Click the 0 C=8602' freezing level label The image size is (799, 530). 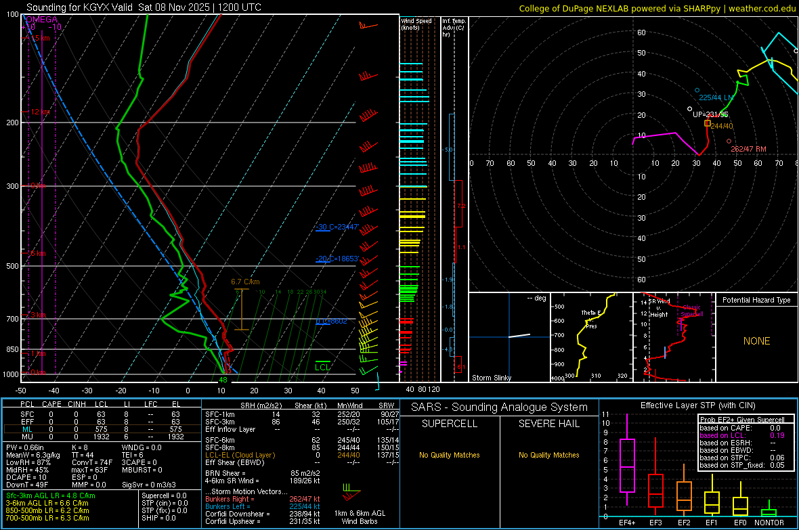331,321
